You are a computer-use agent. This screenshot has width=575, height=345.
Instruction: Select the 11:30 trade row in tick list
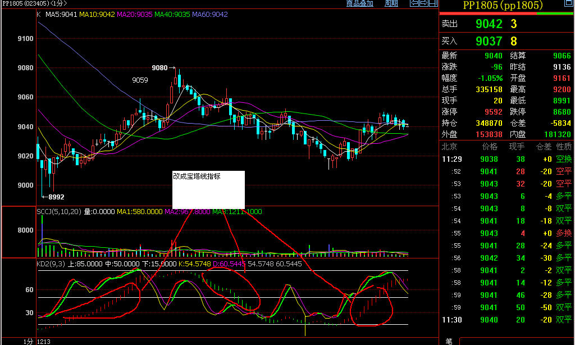pyautogui.click(x=506, y=320)
